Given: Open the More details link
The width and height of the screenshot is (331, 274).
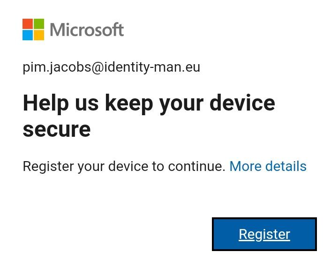Looking at the screenshot, I should (268, 166).
